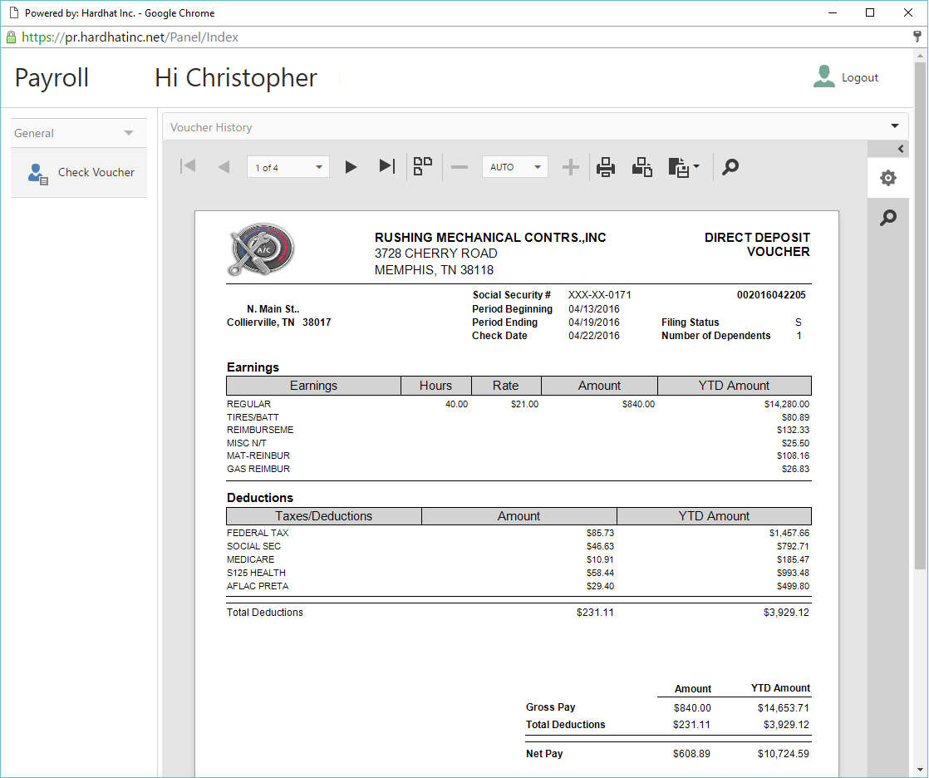
Task: Click the zoom out minus button
Action: (460, 167)
